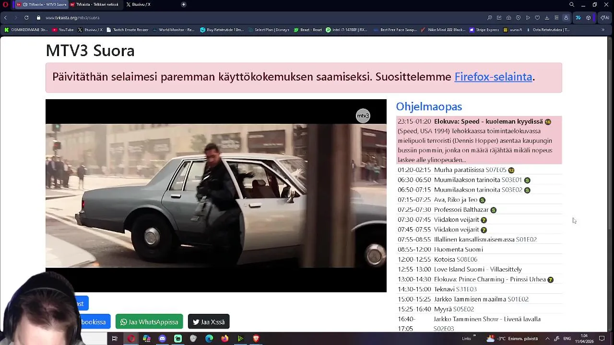This screenshot has height=345, width=614.
Task: Open the AI assistant button
Action: click(604, 18)
